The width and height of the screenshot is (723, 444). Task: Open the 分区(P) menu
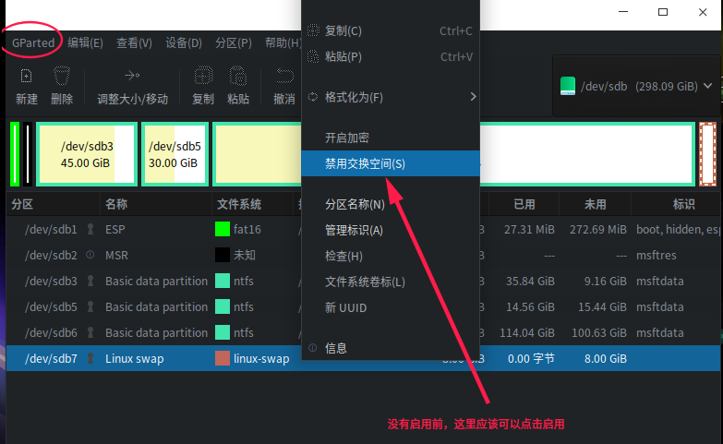(234, 42)
